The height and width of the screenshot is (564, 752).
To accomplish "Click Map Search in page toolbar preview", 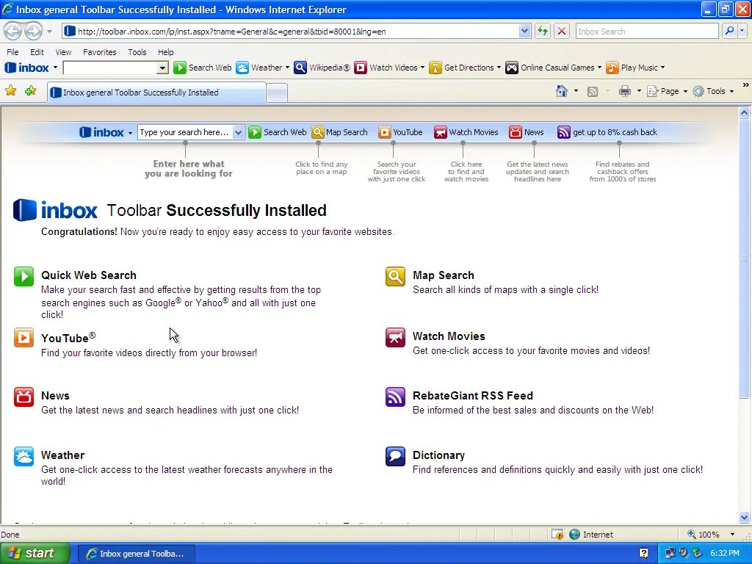I will tap(339, 132).
